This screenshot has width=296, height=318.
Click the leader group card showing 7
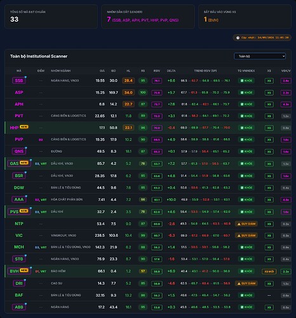click(x=148, y=17)
